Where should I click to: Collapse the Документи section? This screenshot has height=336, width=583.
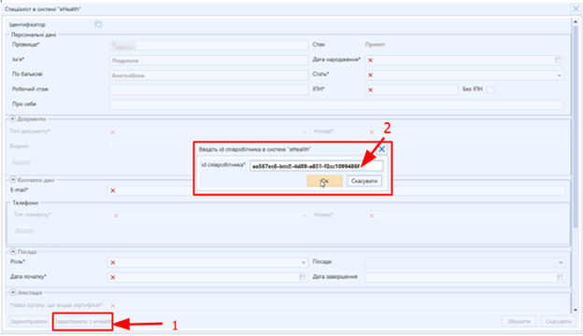[12, 119]
